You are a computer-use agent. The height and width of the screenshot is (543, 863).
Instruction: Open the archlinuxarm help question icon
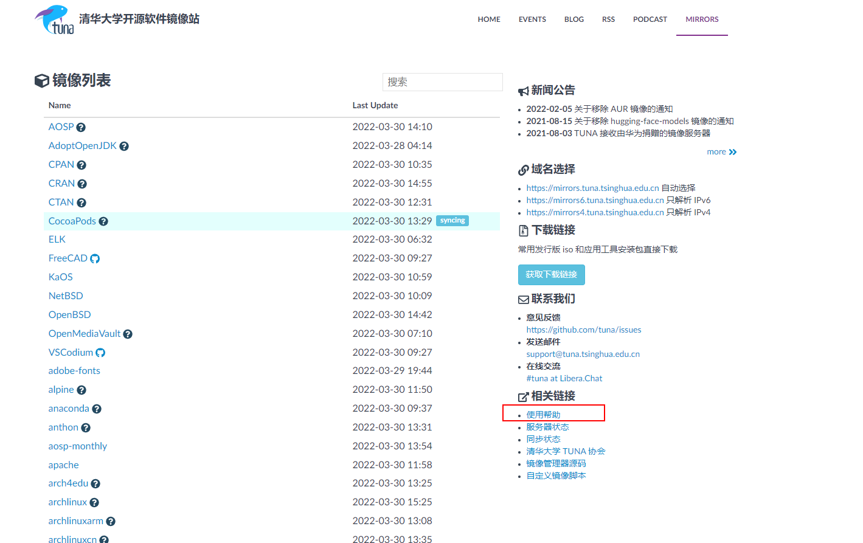tap(111, 522)
